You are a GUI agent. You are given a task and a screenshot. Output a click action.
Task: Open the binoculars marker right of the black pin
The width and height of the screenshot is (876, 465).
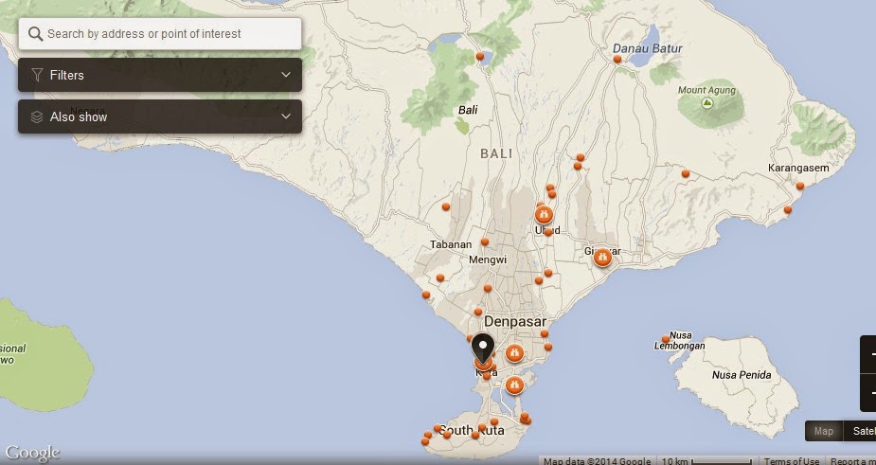tap(514, 353)
